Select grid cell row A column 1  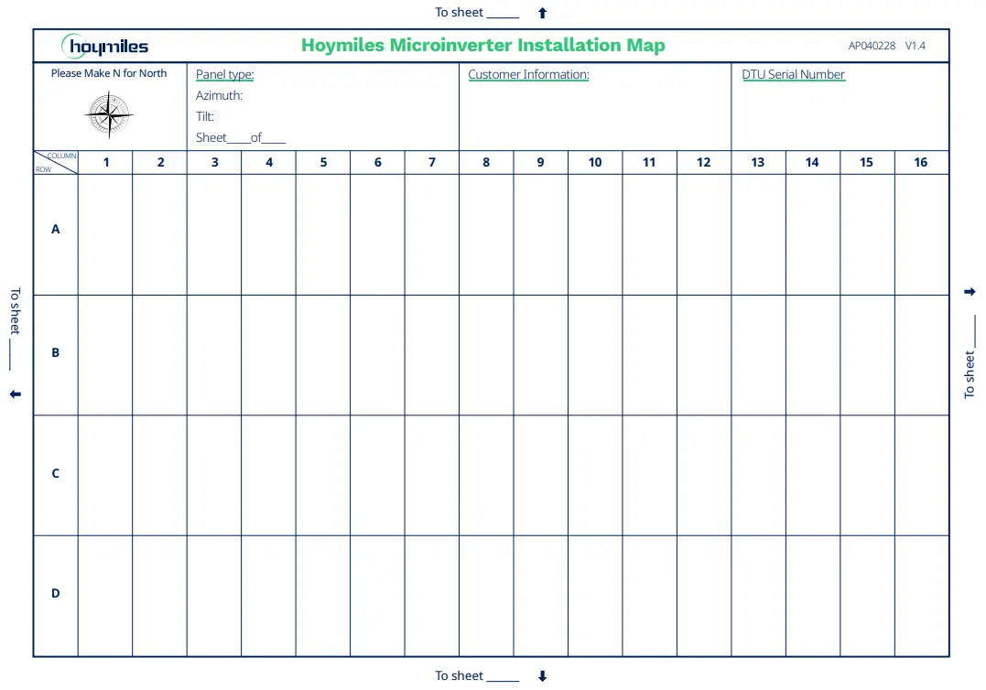coord(105,234)
